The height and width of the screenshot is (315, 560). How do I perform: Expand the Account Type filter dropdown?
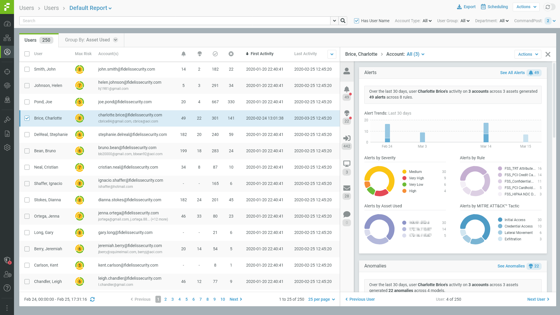pyautogui.click(x=427, y=21)
